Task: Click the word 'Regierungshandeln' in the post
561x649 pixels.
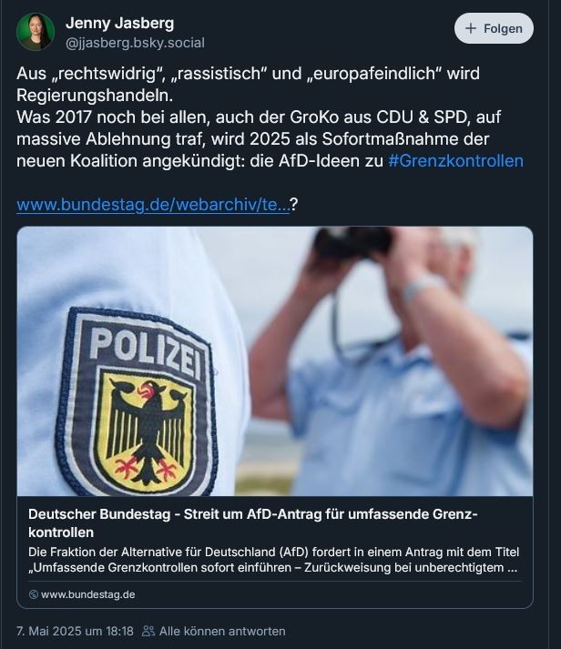Action: point(95,96)
